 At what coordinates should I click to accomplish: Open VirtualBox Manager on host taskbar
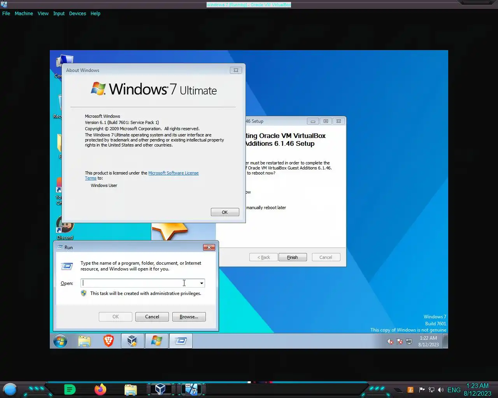point(160,389)
